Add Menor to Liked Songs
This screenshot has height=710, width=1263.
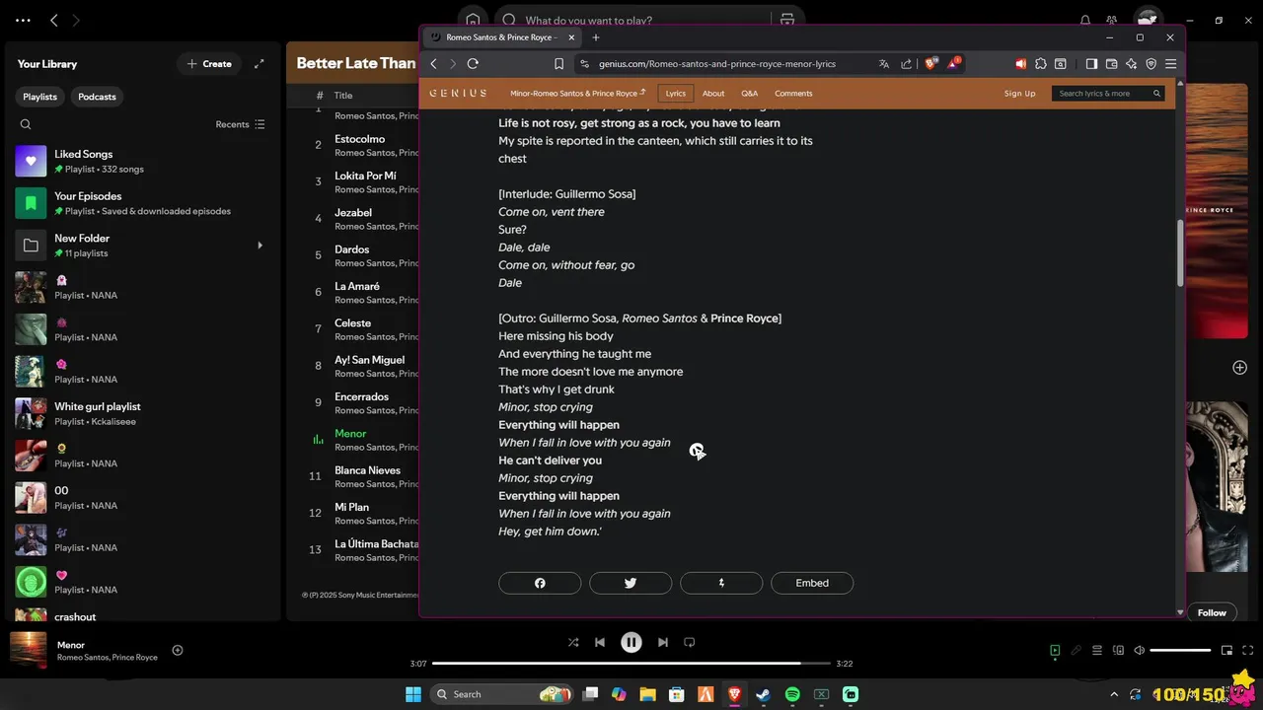pos(178,650)
